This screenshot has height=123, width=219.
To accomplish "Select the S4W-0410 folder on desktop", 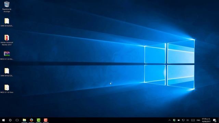I will click(7, 72).
